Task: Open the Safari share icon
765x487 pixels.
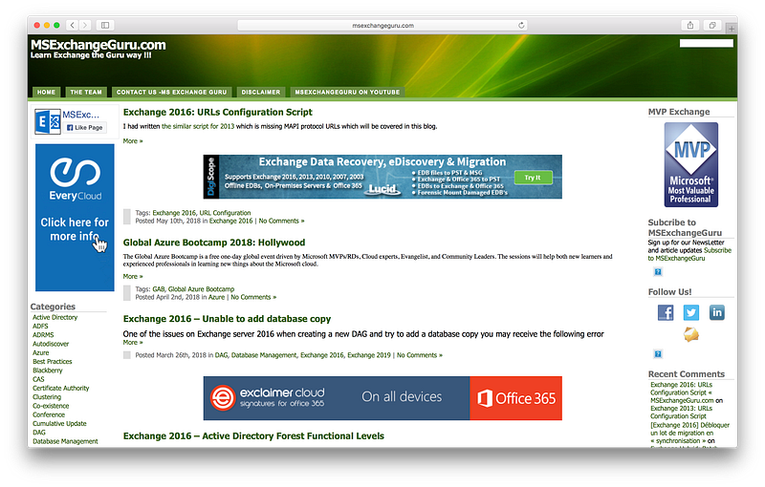Action: coord(689,25)
